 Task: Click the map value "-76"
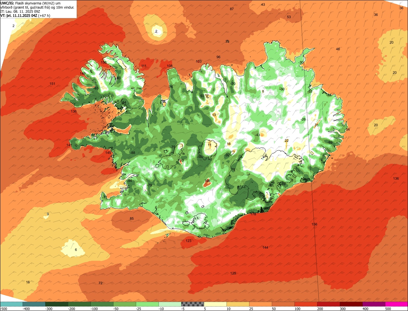pos(171,87)
